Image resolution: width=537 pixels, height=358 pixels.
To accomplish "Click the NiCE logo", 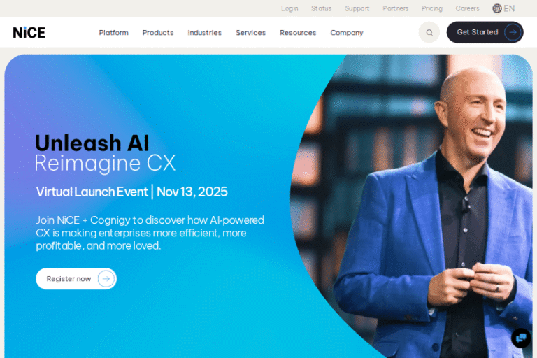I will tap(29, 33).
